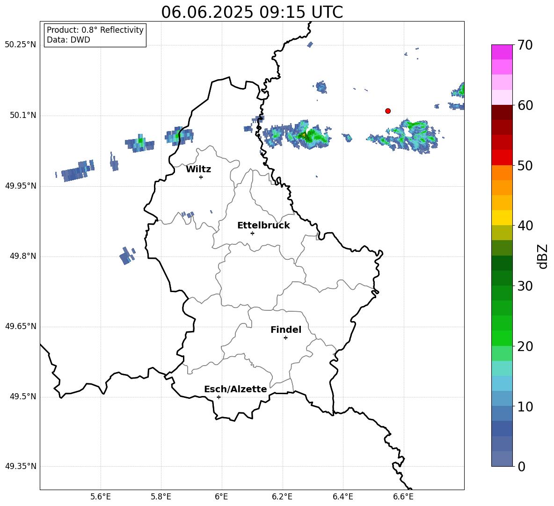Click the title 06.06.2025 09:15 UTC
554x506 pixels.
(252, 12)
